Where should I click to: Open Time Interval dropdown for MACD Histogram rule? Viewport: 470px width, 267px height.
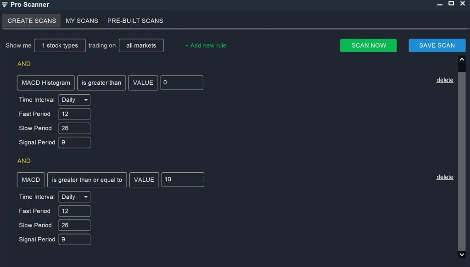74,100
